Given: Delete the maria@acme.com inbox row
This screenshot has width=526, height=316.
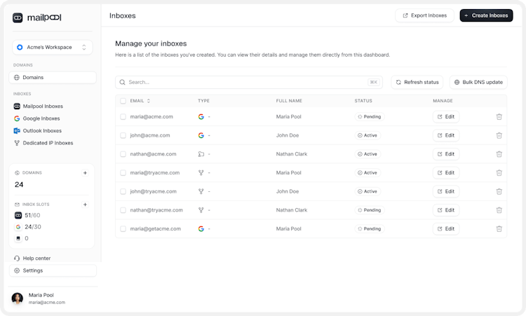Looking at the screenshot, I should tap(499, 117).
